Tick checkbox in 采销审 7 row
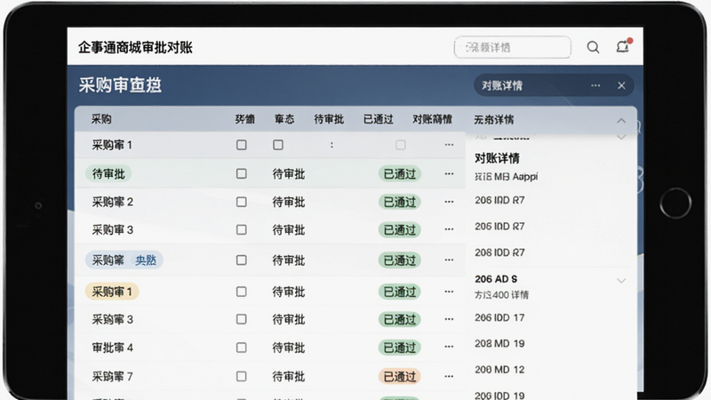Screen dimensions: 711x400 coord(242,376)
